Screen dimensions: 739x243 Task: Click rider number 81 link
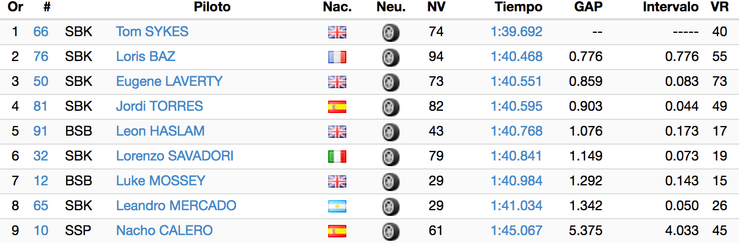[x=41, y=106]
